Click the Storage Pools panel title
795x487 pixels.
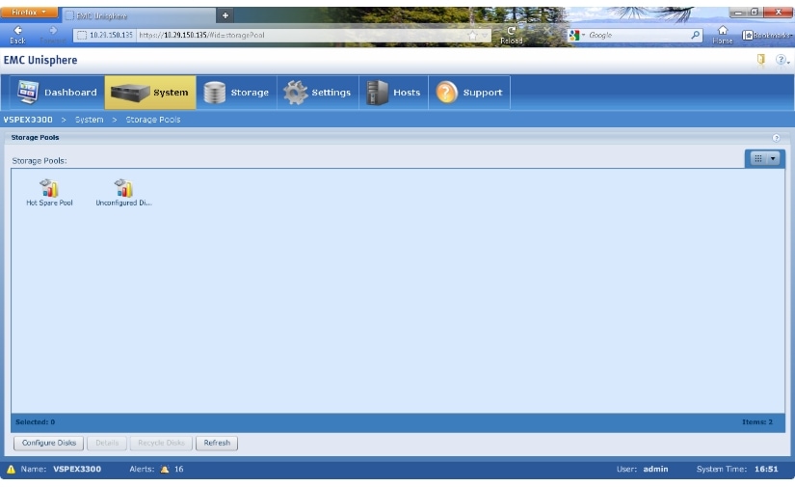pyautogui.click(x=35, y=138)
